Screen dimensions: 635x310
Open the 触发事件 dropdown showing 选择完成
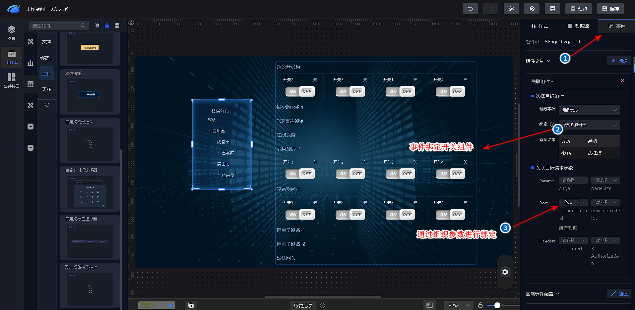click(x=589, y=110)
